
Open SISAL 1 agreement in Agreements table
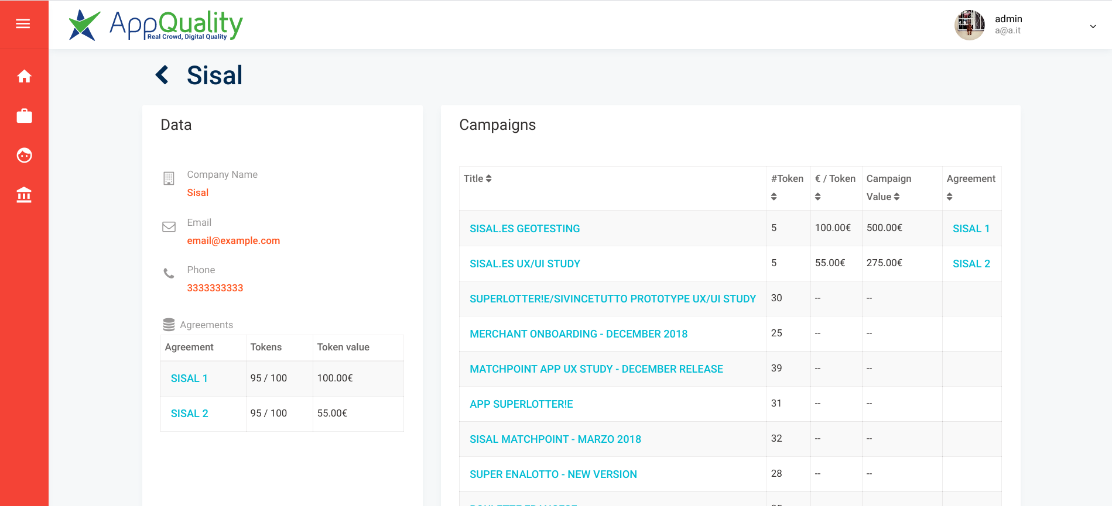189,378
